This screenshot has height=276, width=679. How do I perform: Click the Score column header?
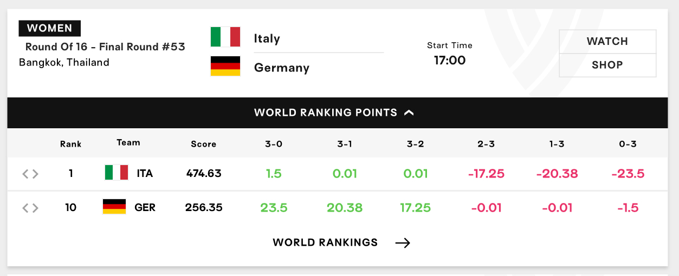click(x=204, y=144)
